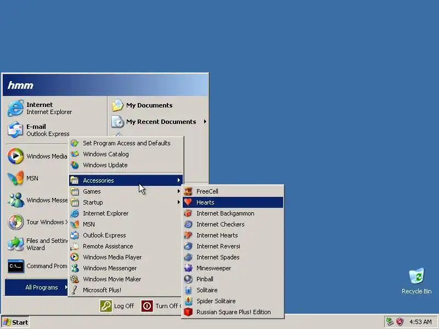The image size is (439, 329).
Task: Click the Start button
Action: [x=15, y=322]
